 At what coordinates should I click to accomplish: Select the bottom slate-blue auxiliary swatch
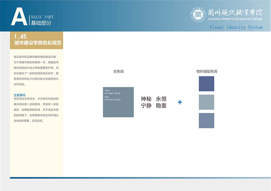coord(206,121)
